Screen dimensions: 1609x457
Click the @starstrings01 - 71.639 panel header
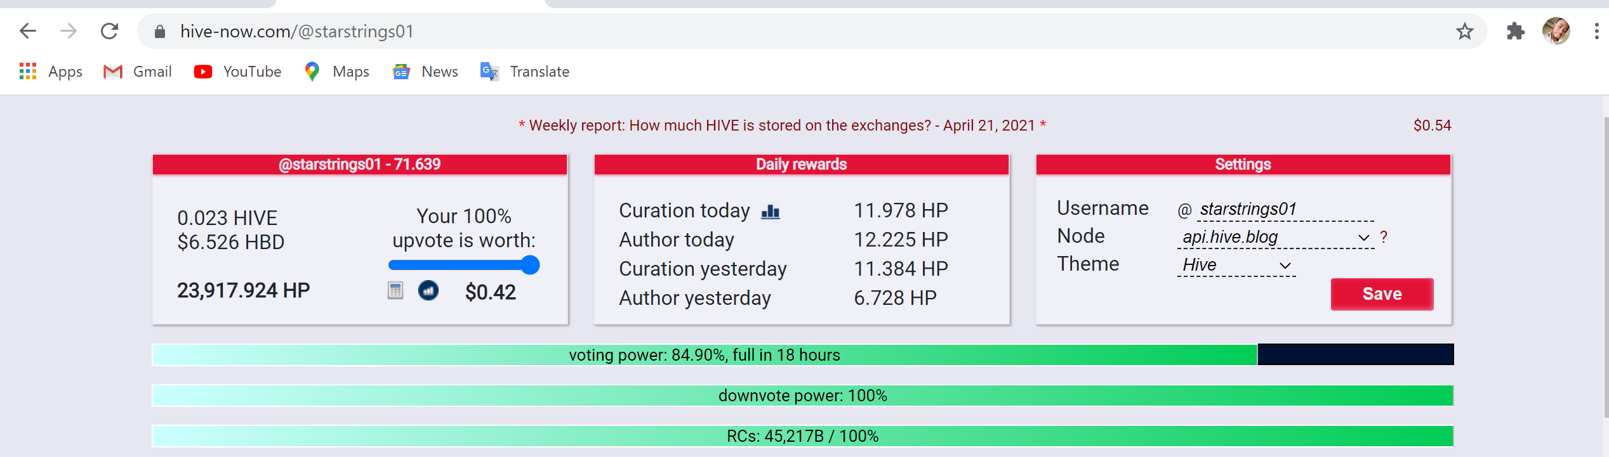(360, 164)
